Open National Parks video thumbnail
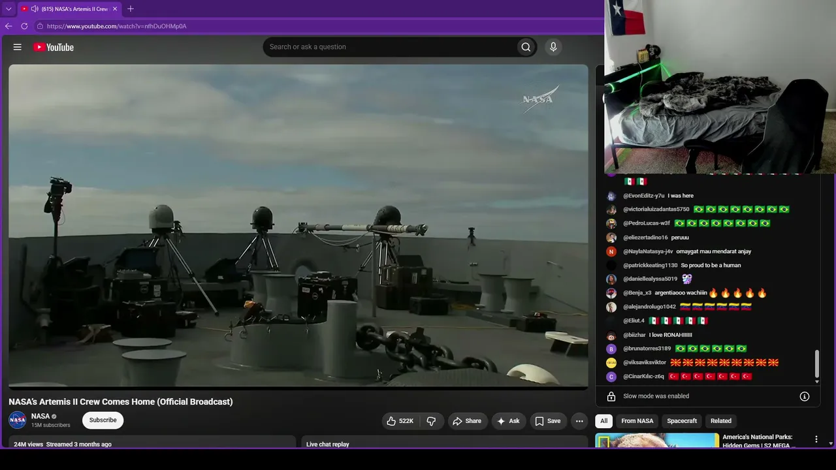Image resolution: width=836 pixels, height=470 pixels. (x=657, y=441)
